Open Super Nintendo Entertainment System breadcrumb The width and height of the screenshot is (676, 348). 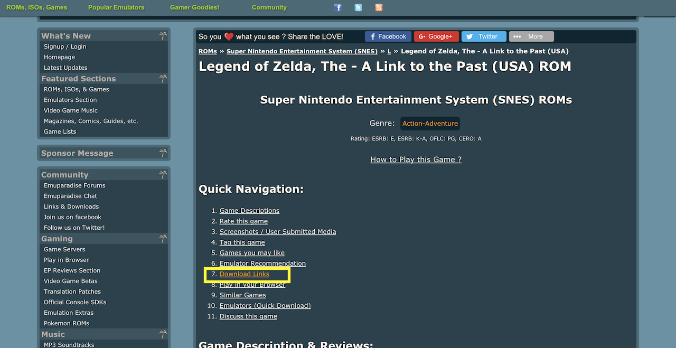[x=302, y=51]
